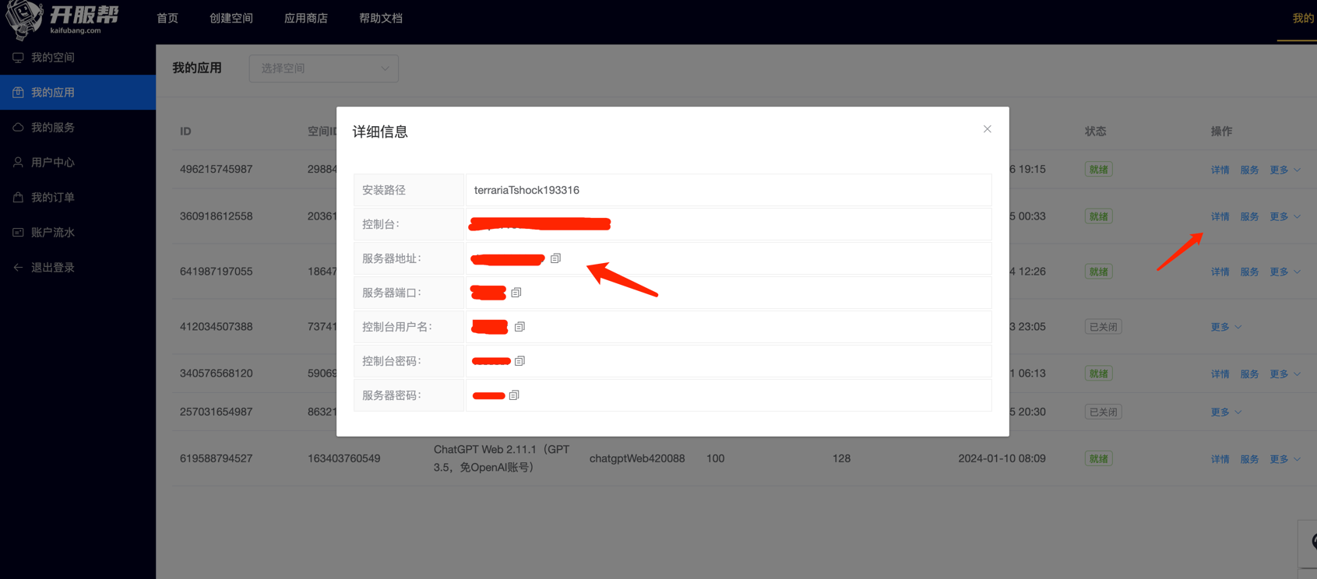
Task: Open 详情 for app 641987197055
Action: click(1220, 272)
